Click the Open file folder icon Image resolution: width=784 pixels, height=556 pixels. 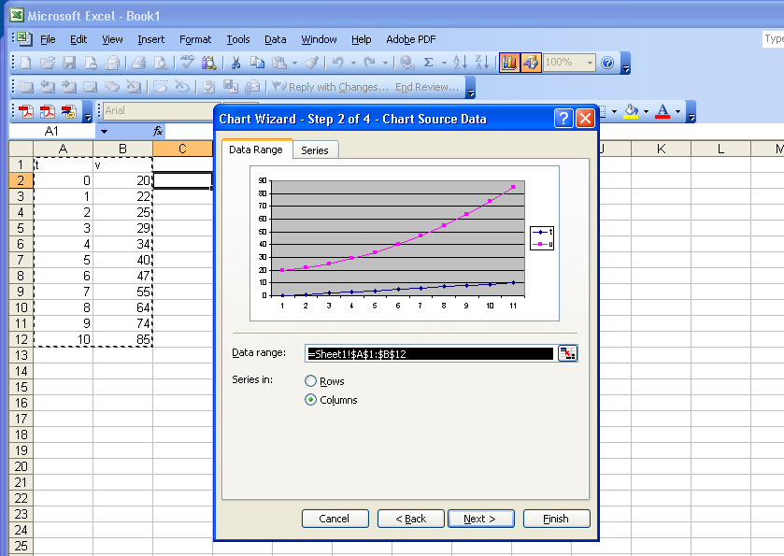click(x=48, y=63)
